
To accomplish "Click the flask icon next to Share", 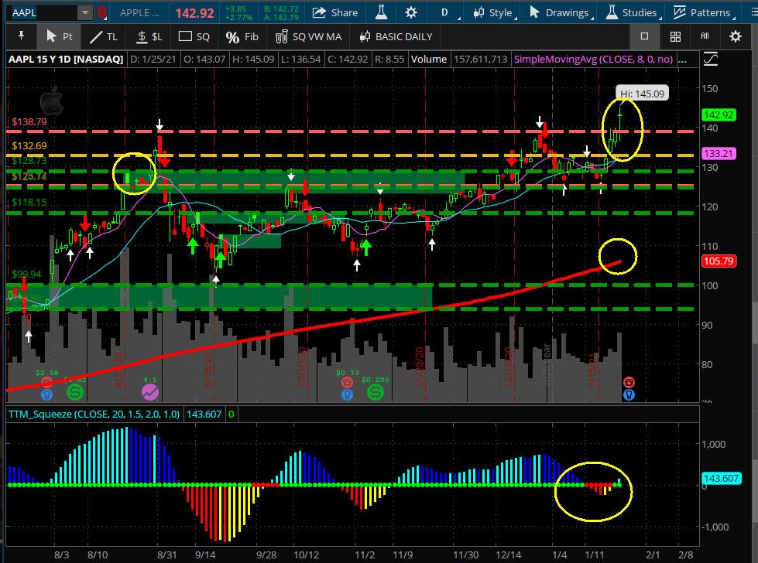I will pyautogui.click(x=382, y=12).
